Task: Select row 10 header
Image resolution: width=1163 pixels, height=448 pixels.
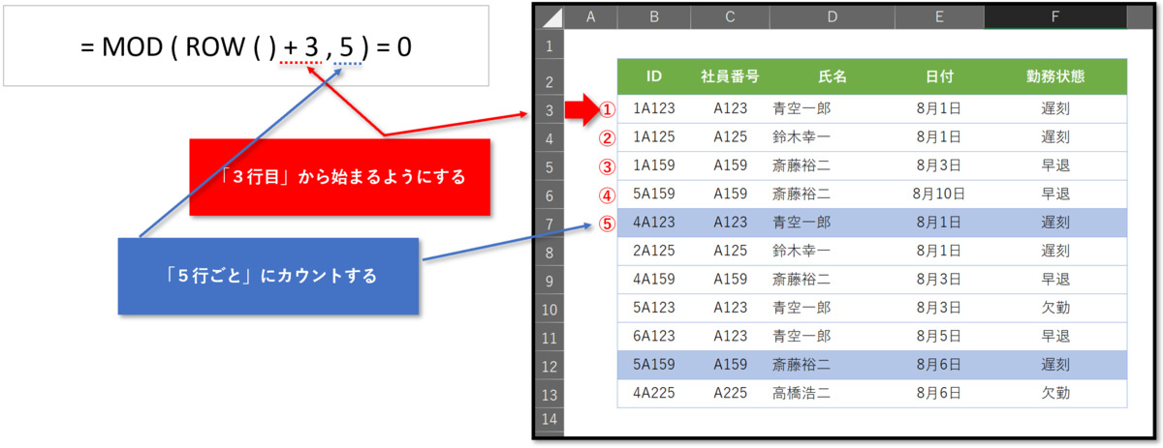Action: pos(549,308)
